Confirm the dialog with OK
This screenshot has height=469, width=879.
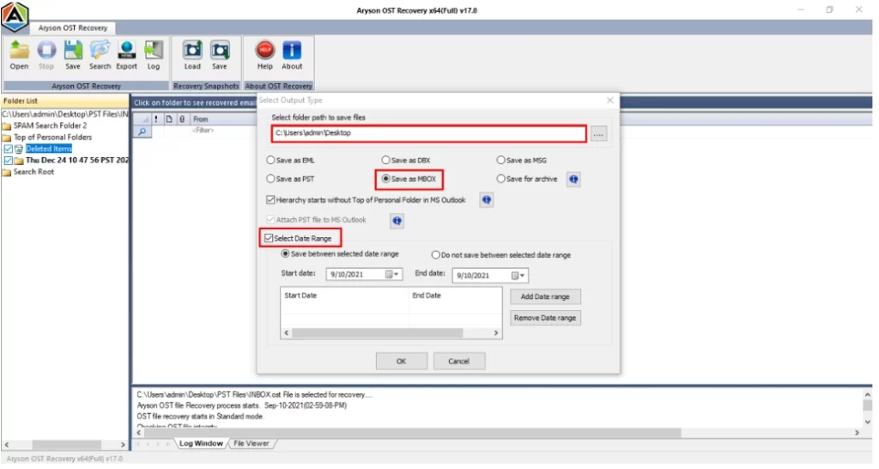click(402, 362)
